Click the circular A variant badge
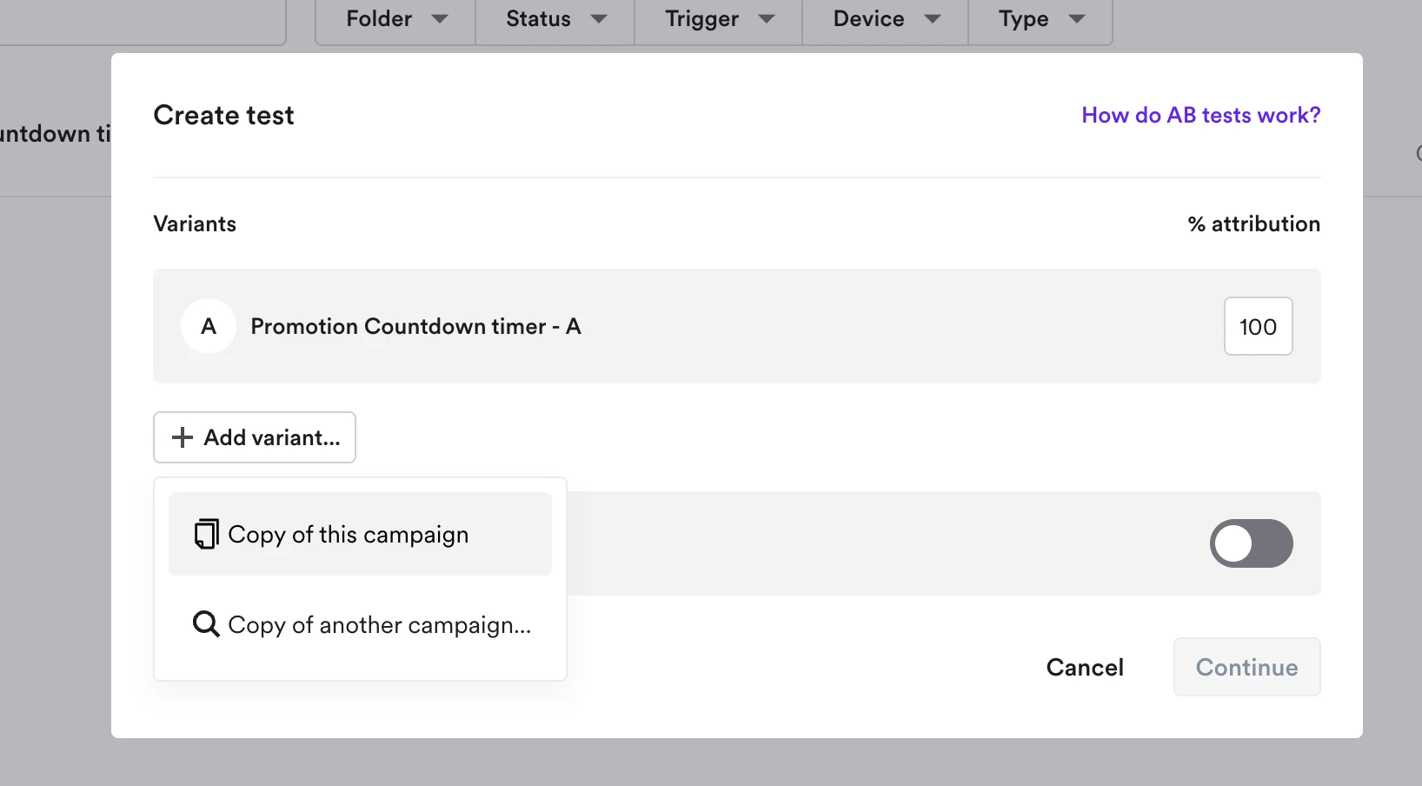This screenshot has height=786, width=1422. coord(209,326)
